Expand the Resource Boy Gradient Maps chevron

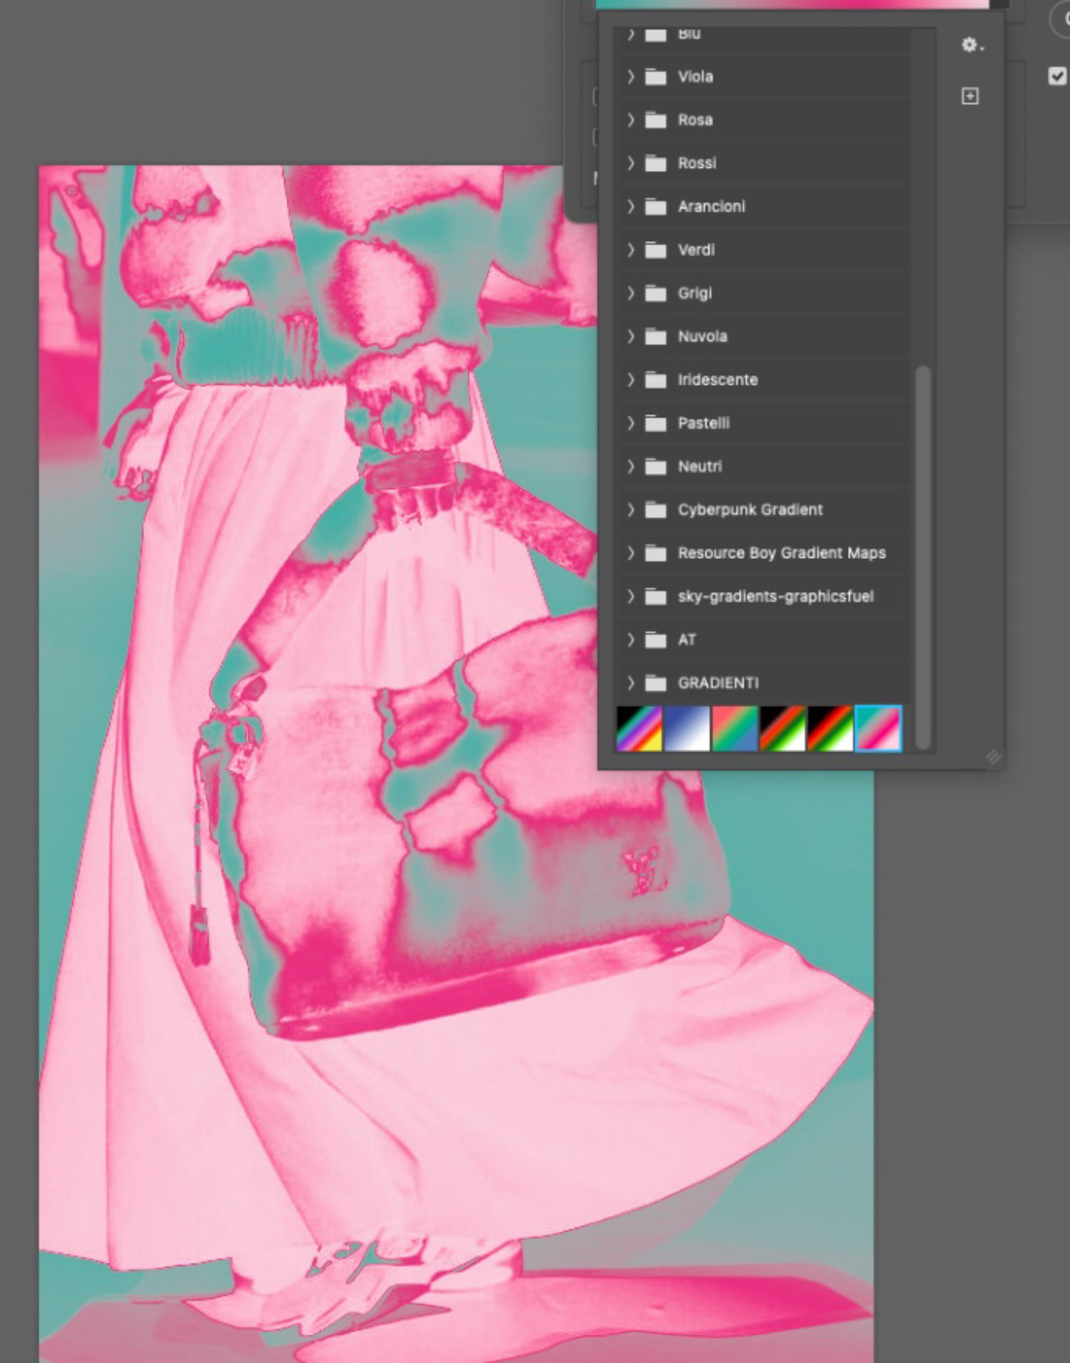(631, 553)
